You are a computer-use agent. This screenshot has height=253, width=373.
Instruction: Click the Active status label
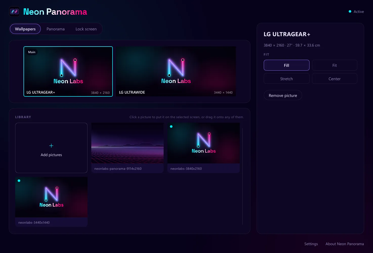coord(359,12)
